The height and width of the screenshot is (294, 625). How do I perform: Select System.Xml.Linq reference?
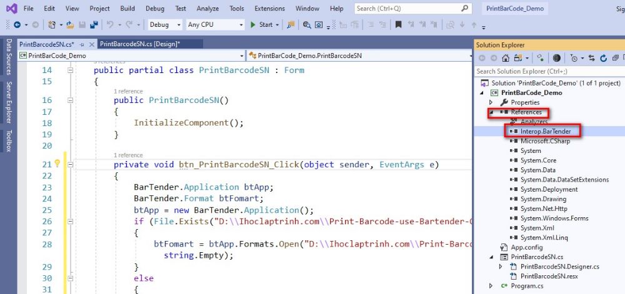click(x=544, y=237)
